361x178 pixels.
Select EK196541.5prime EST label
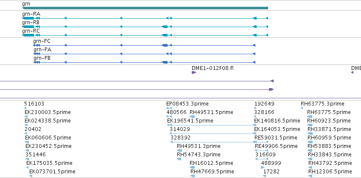coord(190,121)
